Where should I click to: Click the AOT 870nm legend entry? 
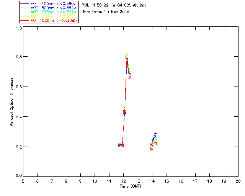point(48,16)
